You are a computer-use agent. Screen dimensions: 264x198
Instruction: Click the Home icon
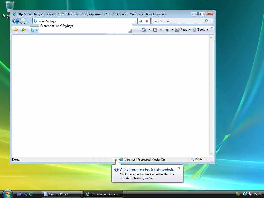coord(144,30)
